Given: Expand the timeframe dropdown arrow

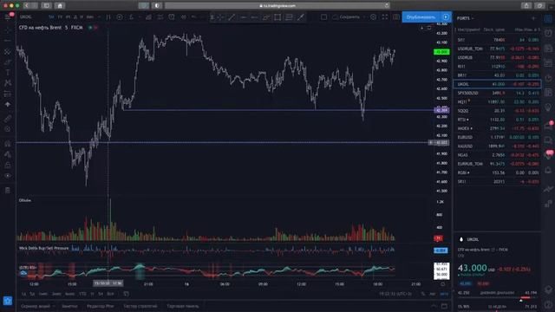Looking at the screenshot, I should point(99,17).
